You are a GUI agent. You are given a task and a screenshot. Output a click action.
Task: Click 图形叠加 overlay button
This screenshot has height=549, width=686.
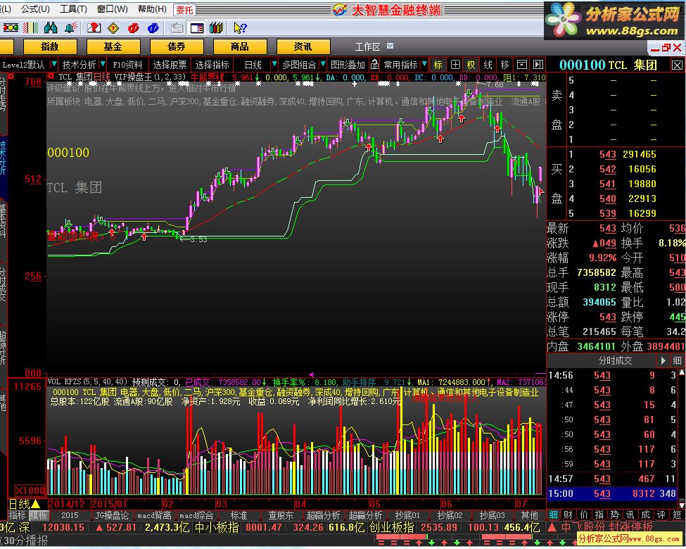click(x=348, y=65)
